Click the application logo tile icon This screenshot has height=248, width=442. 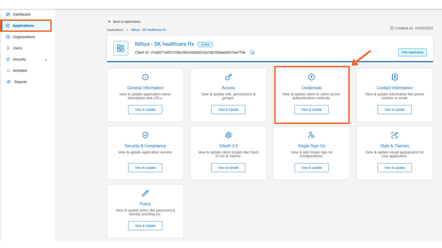(x=121, y=48)
